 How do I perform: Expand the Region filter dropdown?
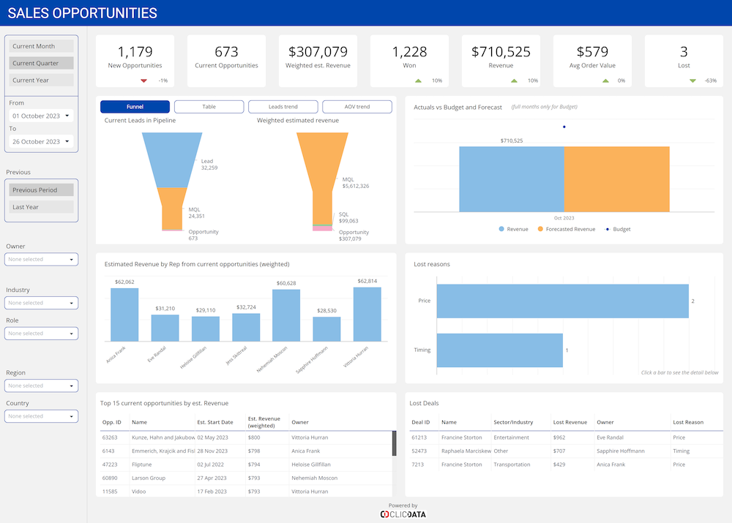pos(41,385)
